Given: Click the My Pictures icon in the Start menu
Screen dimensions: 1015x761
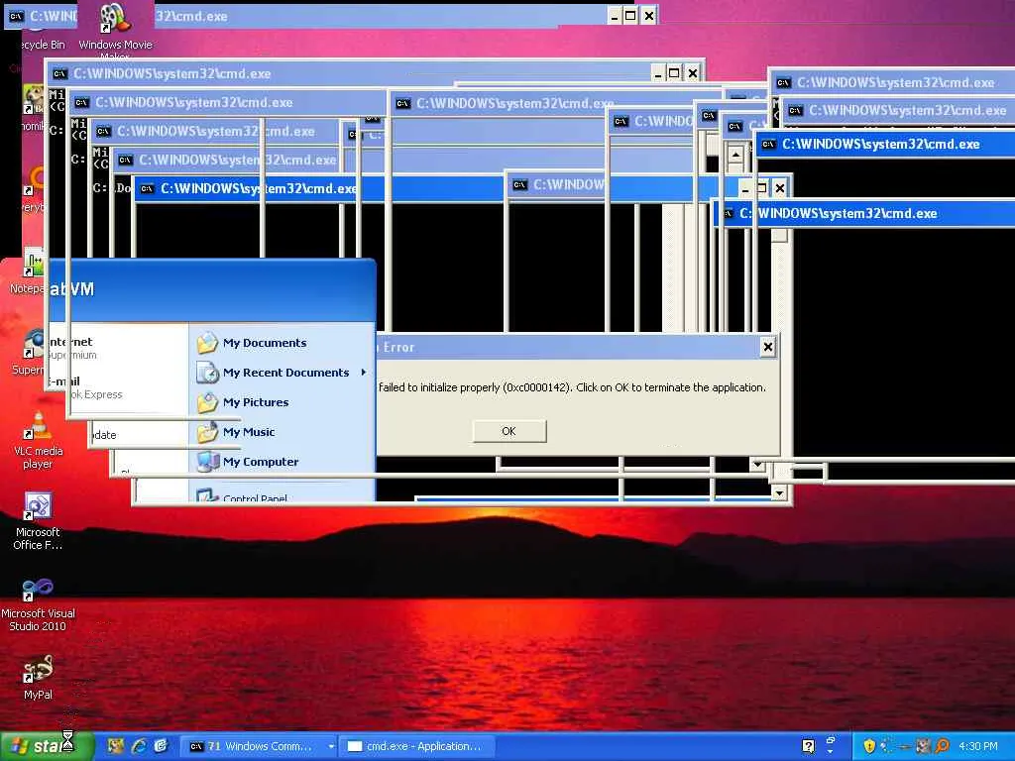Looking at the screenshot, I should (x=207, y=402).
